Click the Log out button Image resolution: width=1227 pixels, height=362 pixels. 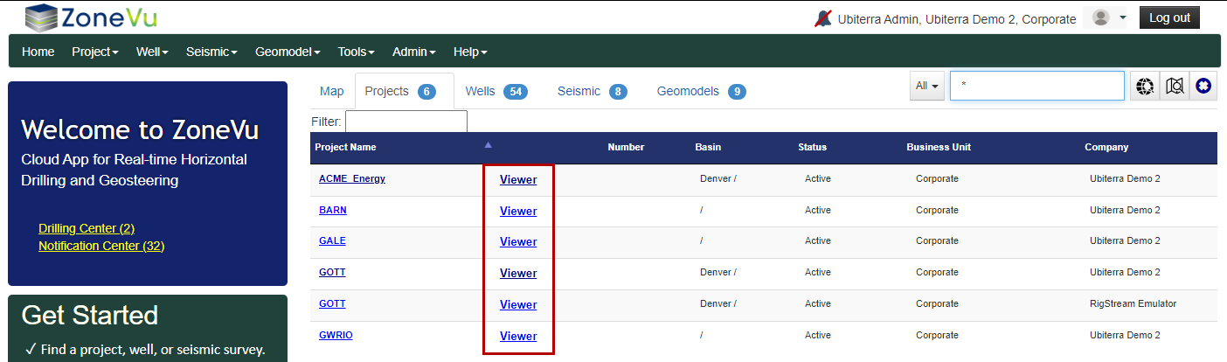[1169, 17]
